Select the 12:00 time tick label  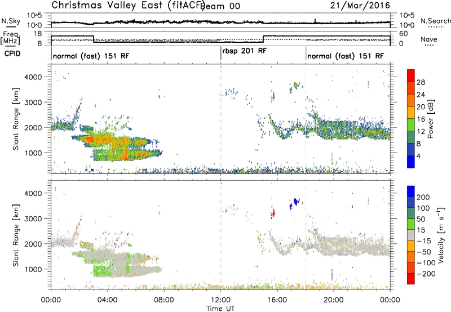click(220, 300)
